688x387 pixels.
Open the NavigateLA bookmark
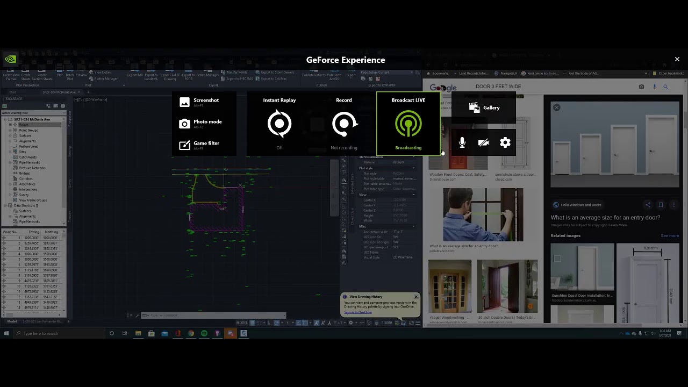coord(506,73)
